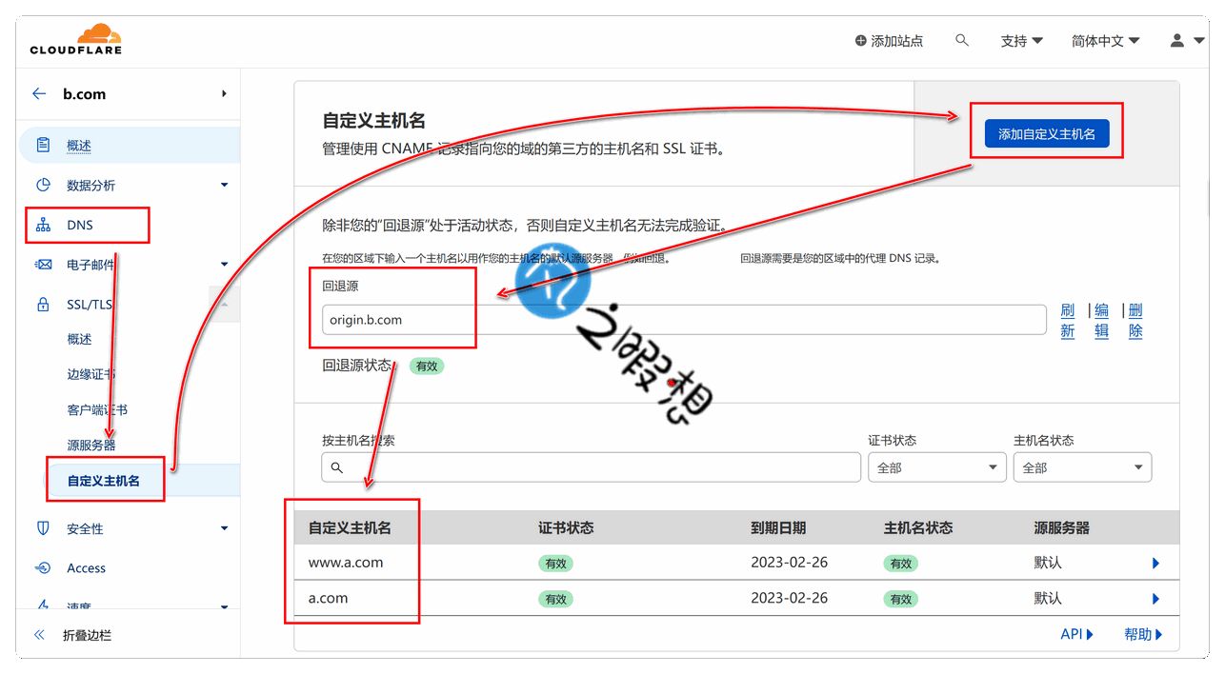Expand the www.a.com row details arrow

tap(1155, 564)
